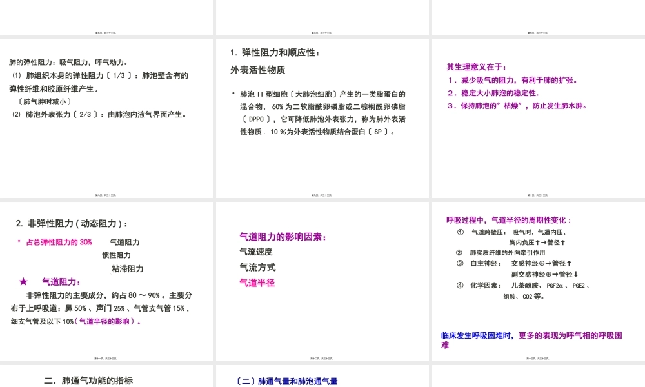
Task: Select the subheading '外表活性物质'
Action: click(258, 70)
